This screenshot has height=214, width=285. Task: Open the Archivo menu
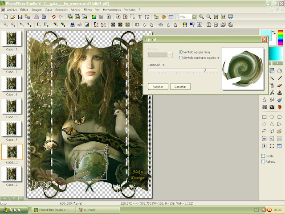tap(12, 10)
